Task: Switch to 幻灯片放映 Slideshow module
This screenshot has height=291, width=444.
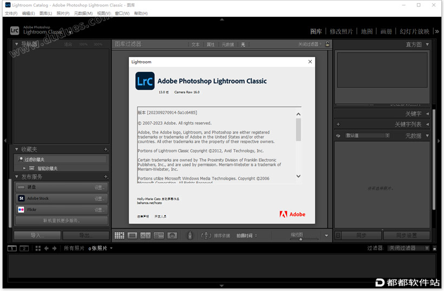Action: tap(415, 31)
